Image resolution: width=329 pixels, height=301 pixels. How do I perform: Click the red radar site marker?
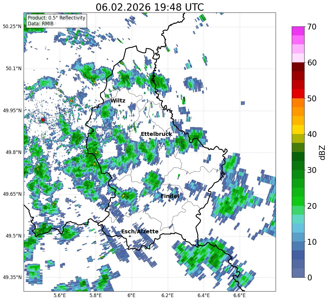tap(43, 120)
